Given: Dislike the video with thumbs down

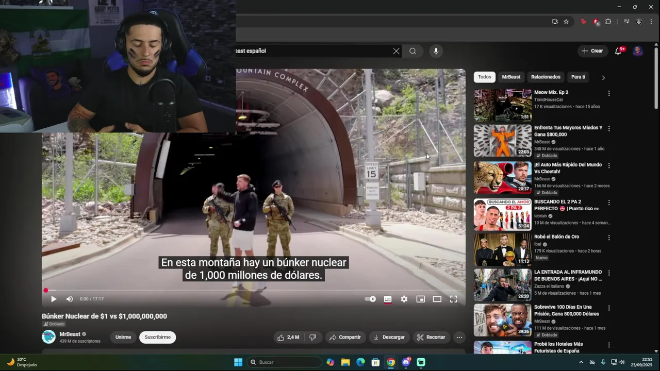Looking at the screenshot, I should pos(312,337).
